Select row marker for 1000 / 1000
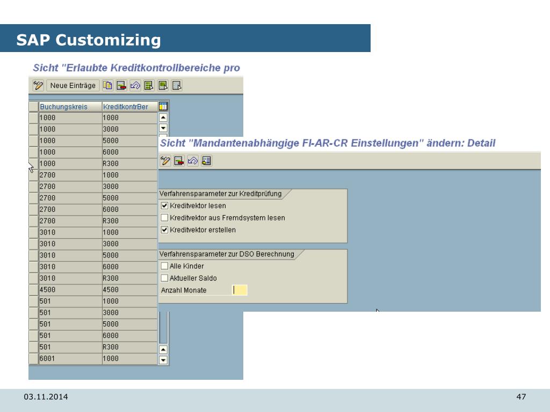Screen dimensions: 550x412 34,117
